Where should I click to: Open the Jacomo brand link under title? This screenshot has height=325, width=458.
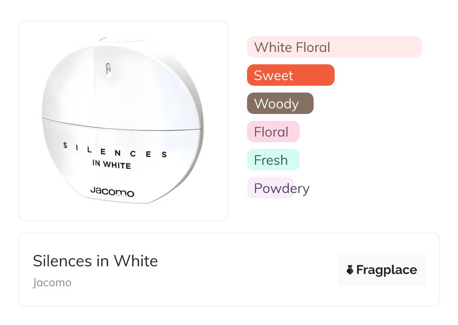coord(52,282)
